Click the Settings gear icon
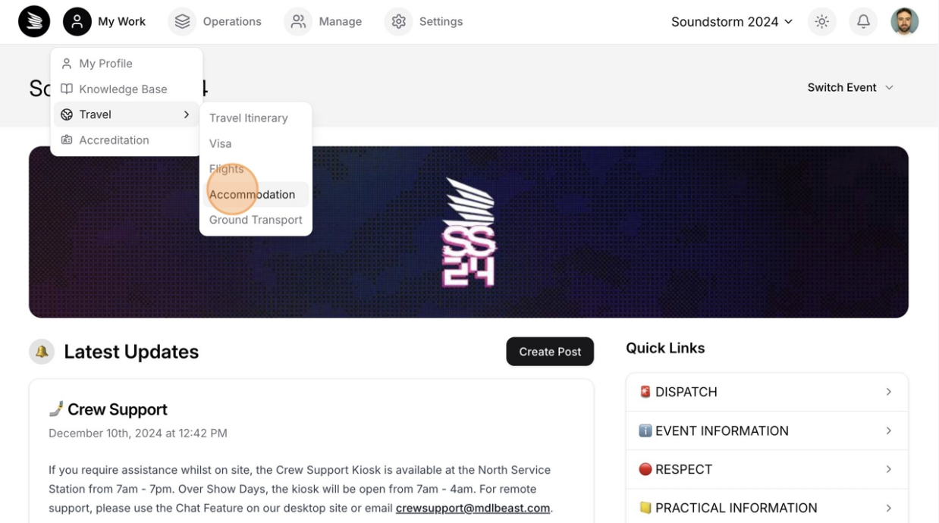Viewport: 939px width, 523px height. pos(399,22)
